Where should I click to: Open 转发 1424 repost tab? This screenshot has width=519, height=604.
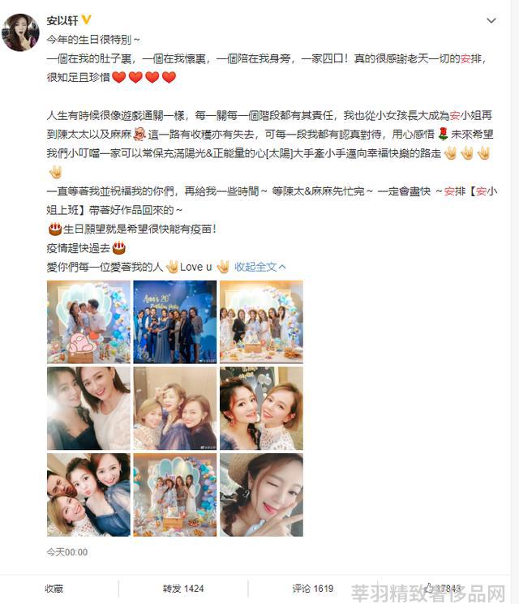(x=183, y=589)
